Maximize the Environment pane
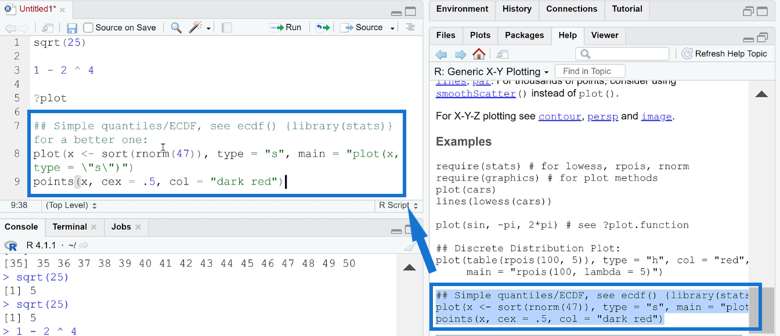 (x=762, y=11)
